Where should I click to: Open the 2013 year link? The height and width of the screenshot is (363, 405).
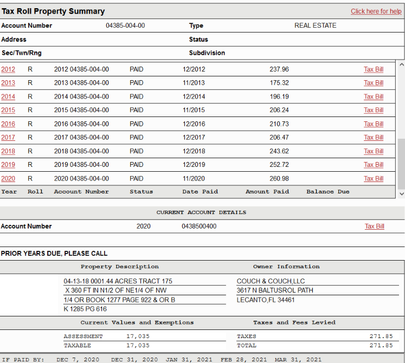(x=8, y=83)
